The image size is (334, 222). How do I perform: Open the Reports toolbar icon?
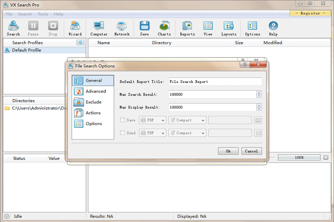[187, 28]
